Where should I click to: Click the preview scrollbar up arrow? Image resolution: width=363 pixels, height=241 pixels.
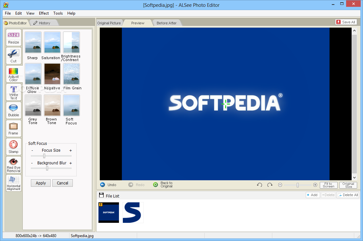[x=354, y=31]
